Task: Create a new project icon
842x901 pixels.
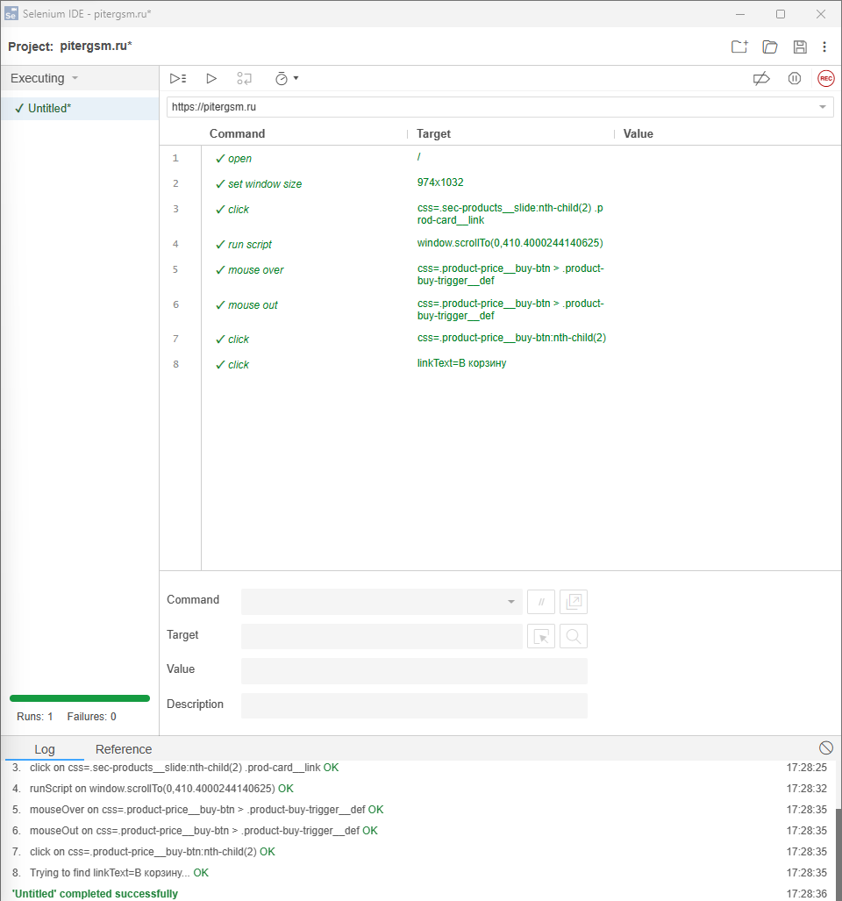Action: [739, 46]
